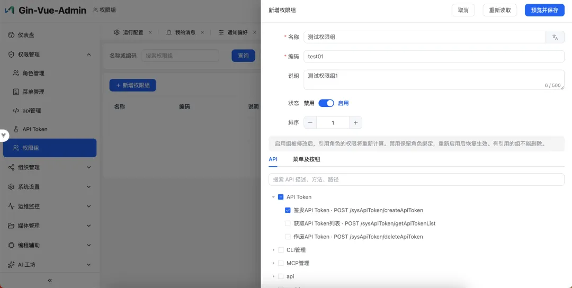
Task: Click the 查询 search button
Action: (243, 56)
